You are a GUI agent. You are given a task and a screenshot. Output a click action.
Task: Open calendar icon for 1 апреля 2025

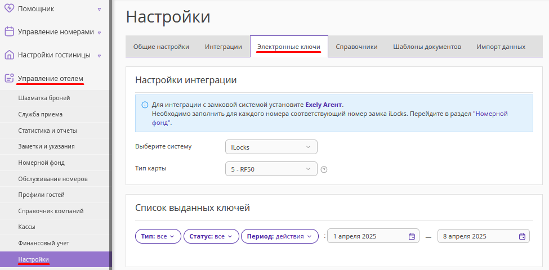coord(412,236)
